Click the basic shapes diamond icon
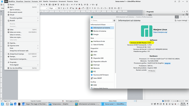This screenshot has height=106, width=189. 93,5
